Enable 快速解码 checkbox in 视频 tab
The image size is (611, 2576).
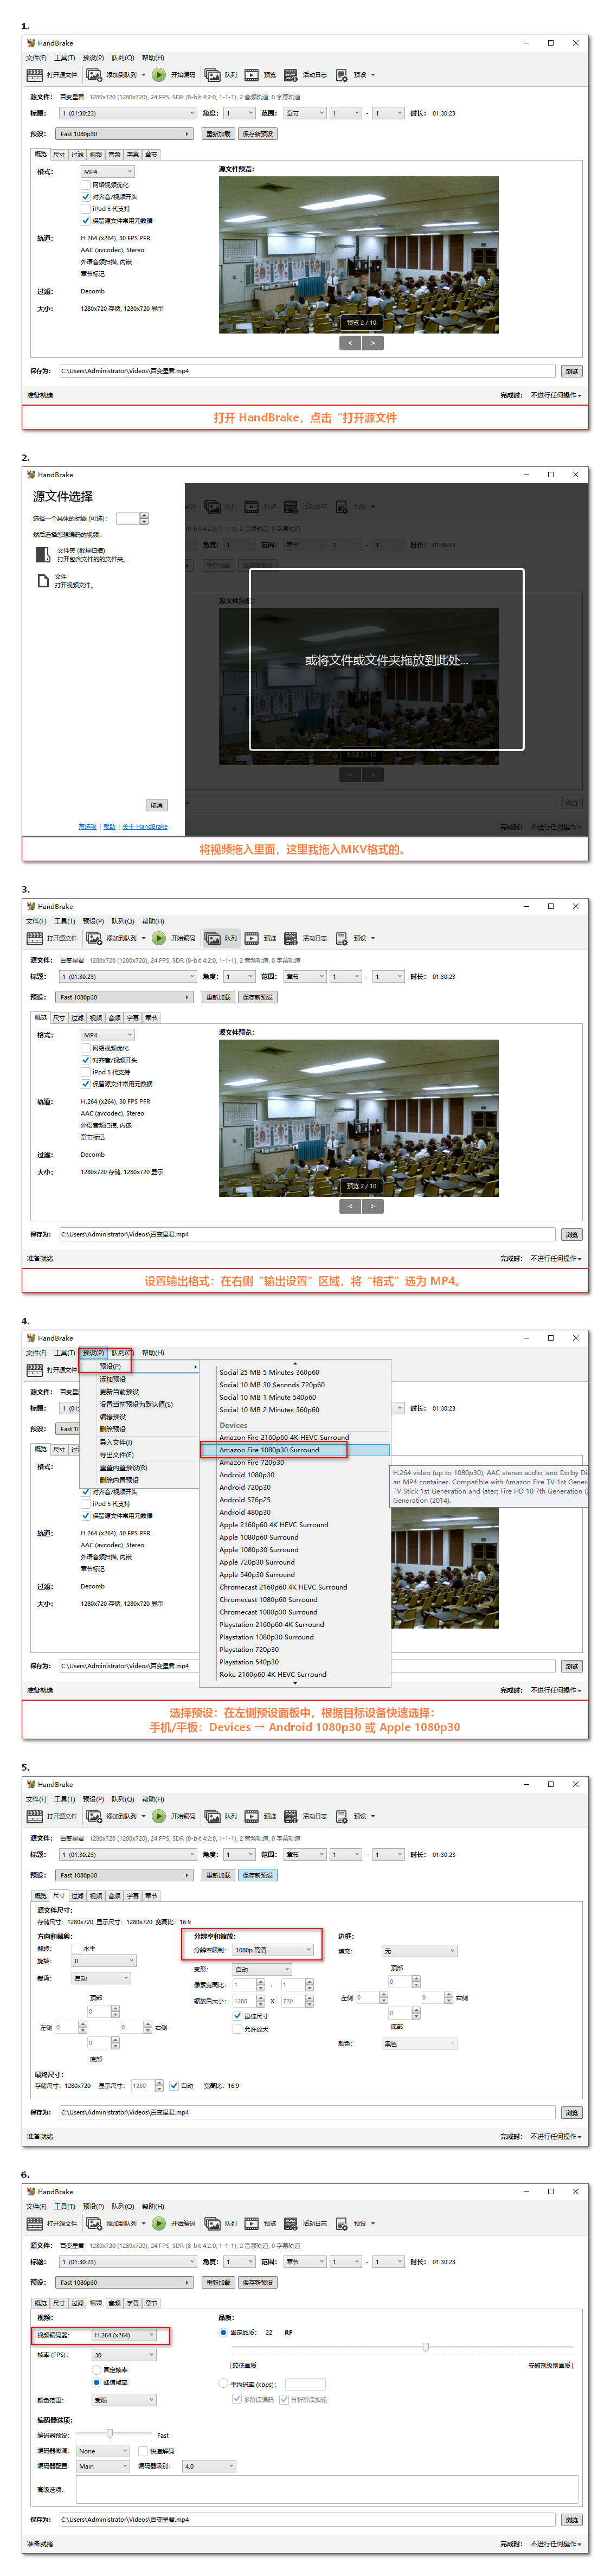coord(143,2451)
